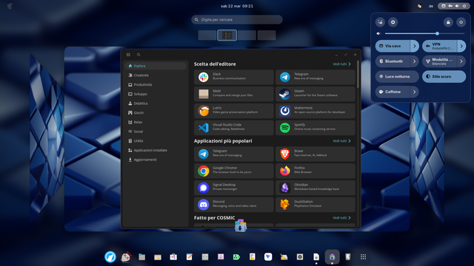Select Utilità category
This screenshot has height=266, width=474.
click(x=156, y=140)
